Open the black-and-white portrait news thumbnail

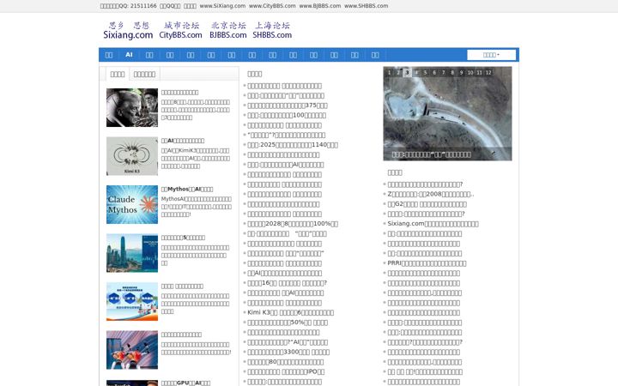pyautogui.click(x=132, y=107)
